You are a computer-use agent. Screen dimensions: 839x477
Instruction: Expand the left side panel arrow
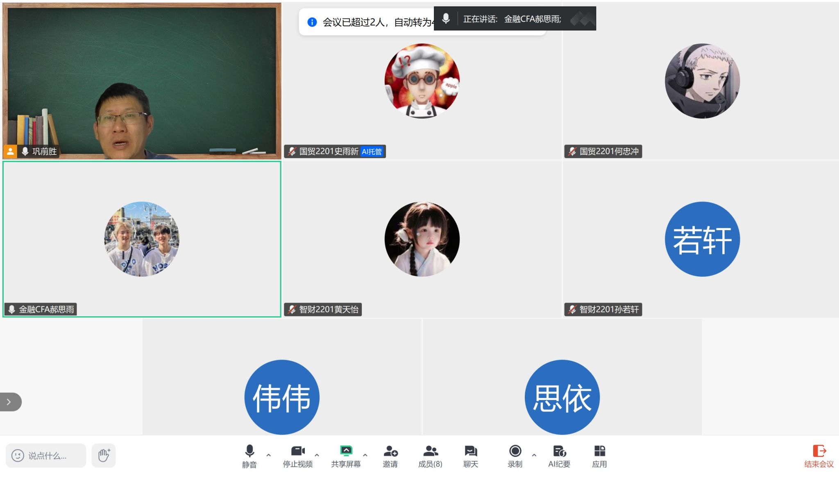[x=9, y=402]
